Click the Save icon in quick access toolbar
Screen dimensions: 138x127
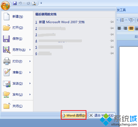point(15,3)
